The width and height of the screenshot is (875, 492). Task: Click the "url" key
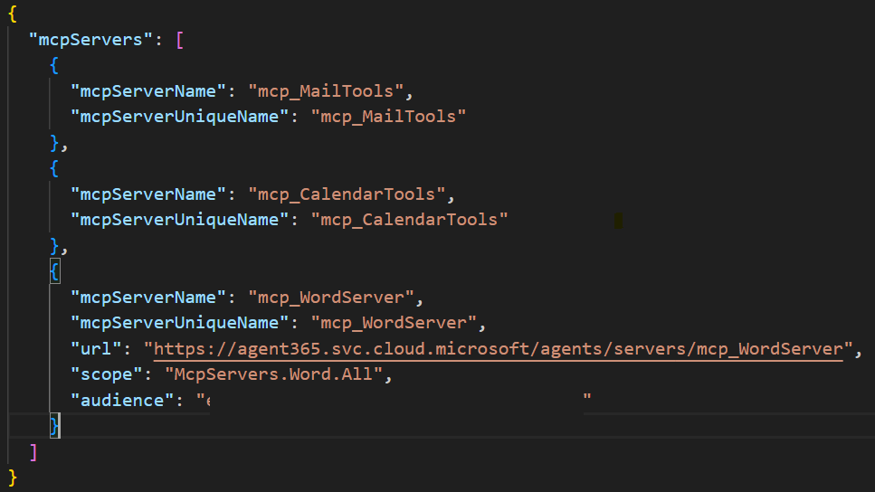[x=95, y=349]
